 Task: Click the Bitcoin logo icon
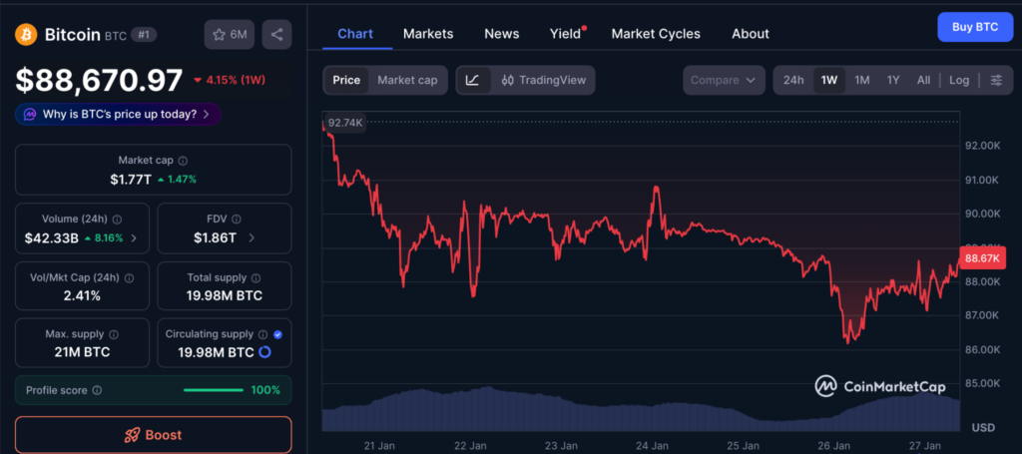pos(26,34)
